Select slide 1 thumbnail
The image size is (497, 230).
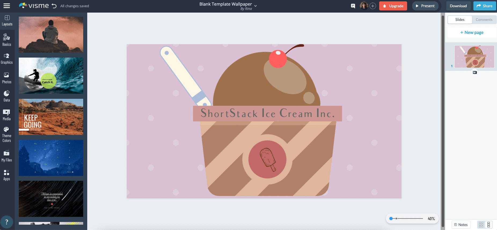(x=474, y=56)
